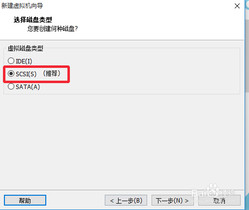
Task: Open help with the 帮助 button
Action: 25,200
